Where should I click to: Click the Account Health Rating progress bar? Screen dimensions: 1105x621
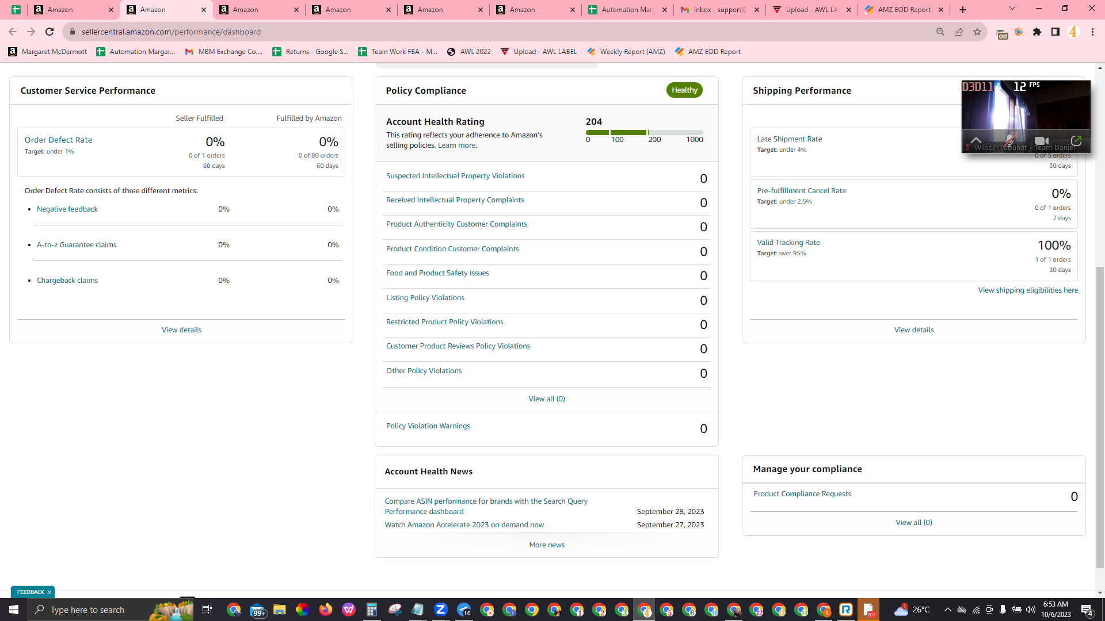pos(645,133)
